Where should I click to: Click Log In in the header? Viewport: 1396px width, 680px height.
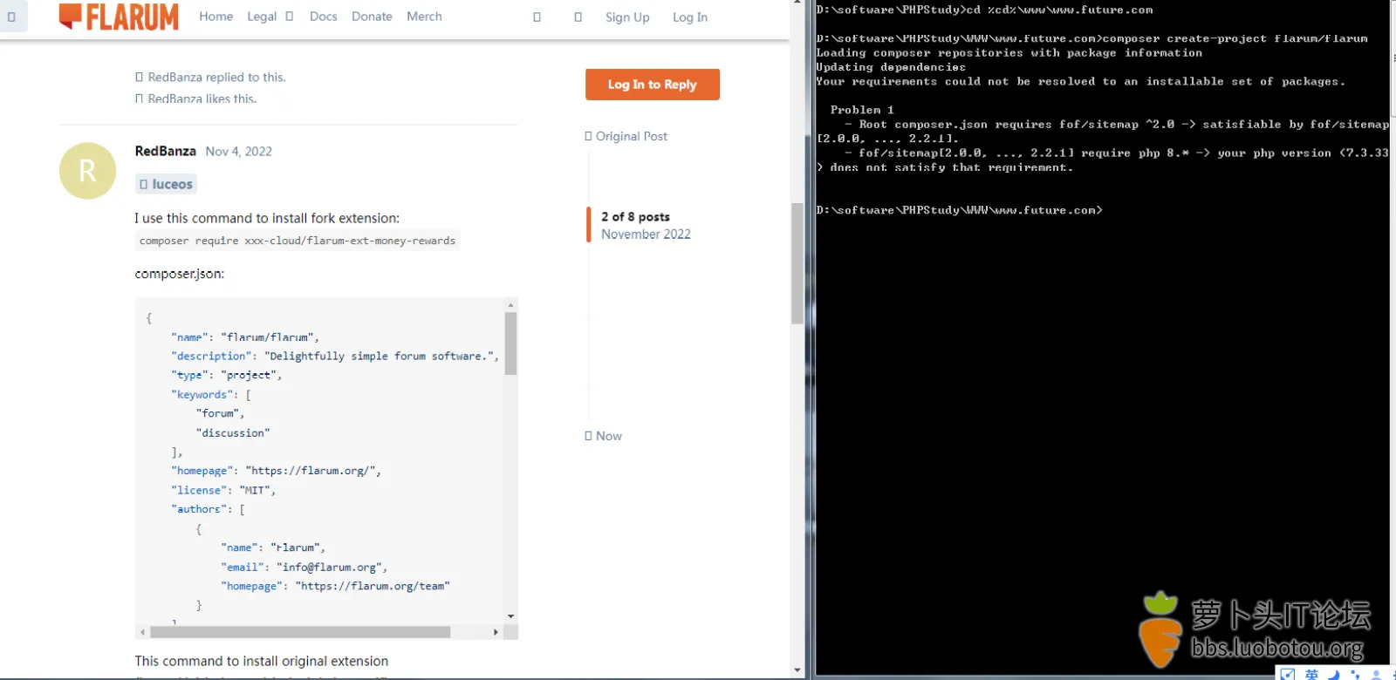[690, 17]
